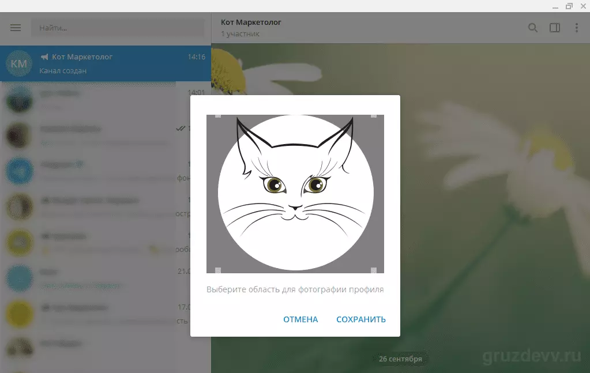Click the KM channel avatar
This screenshot has width=590, height=373.
pyautogui.click(x=19, y=63)
